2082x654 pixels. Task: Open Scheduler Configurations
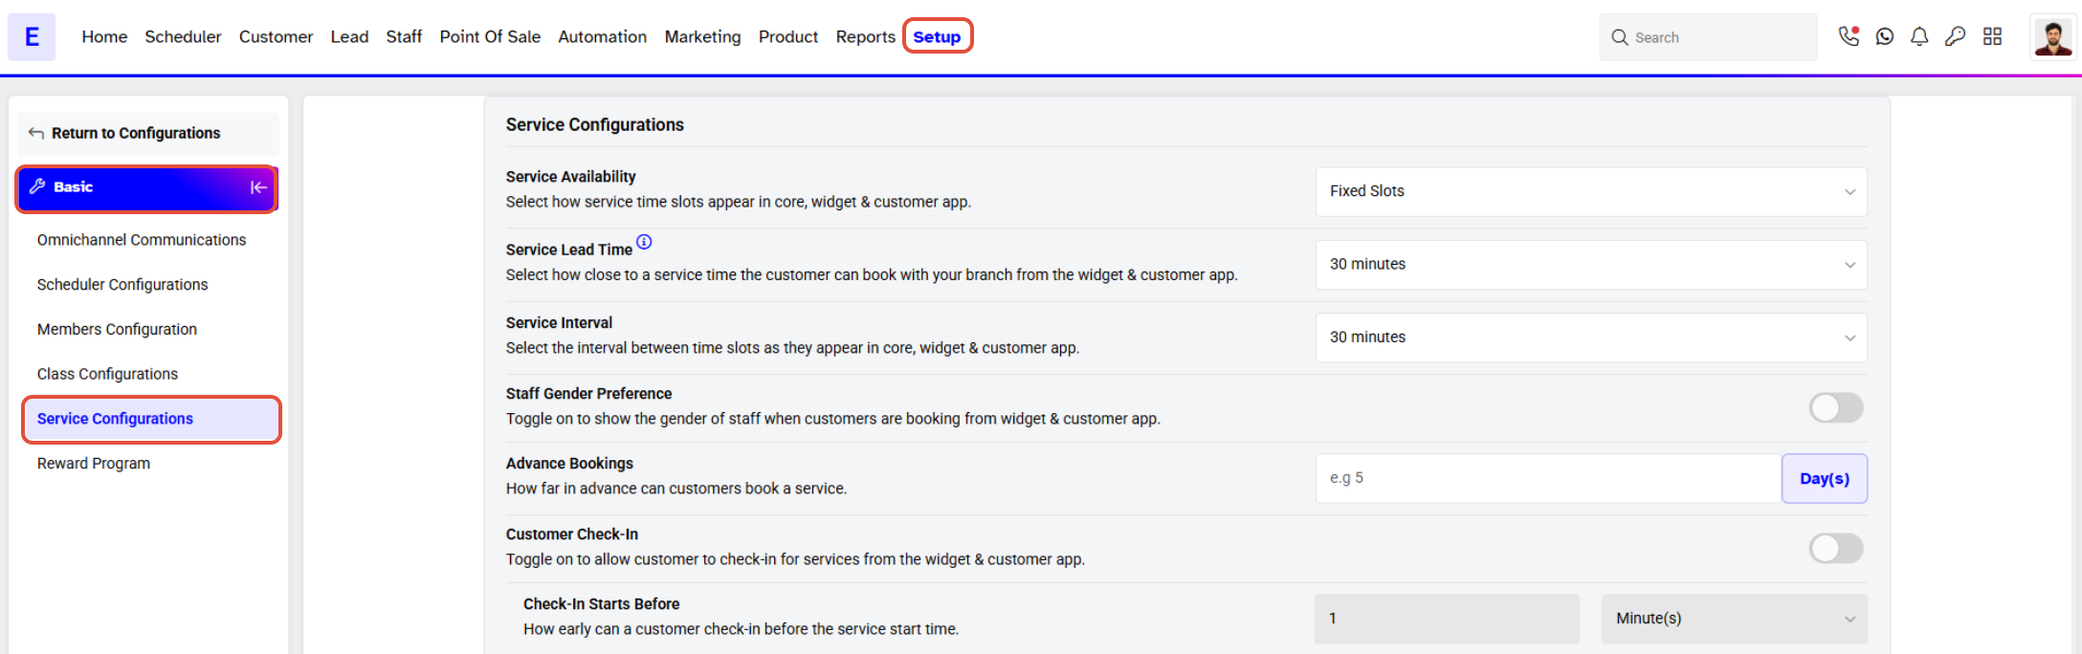click(122, 285)
